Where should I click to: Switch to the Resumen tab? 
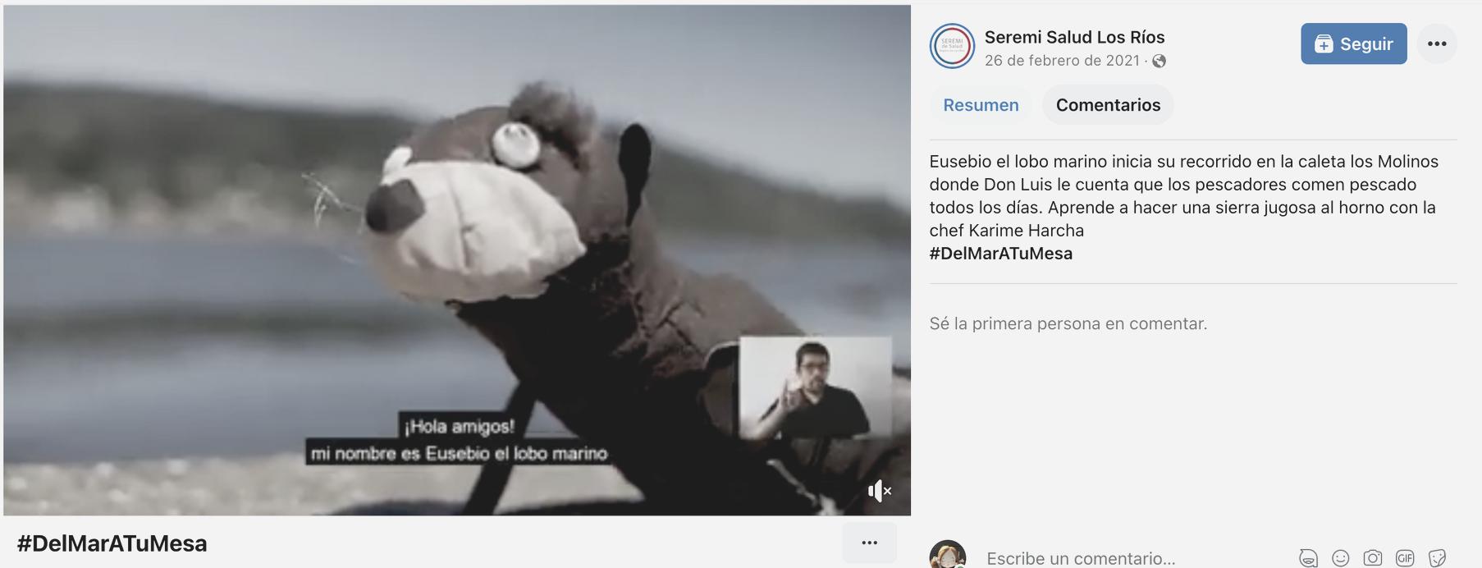981,105
